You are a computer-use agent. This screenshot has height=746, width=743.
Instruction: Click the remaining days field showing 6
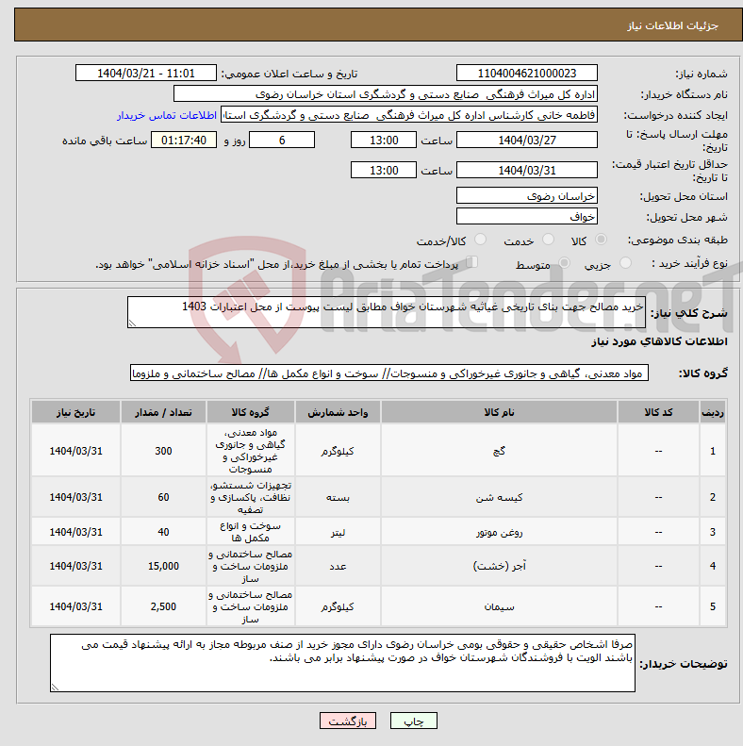[282, 140]
